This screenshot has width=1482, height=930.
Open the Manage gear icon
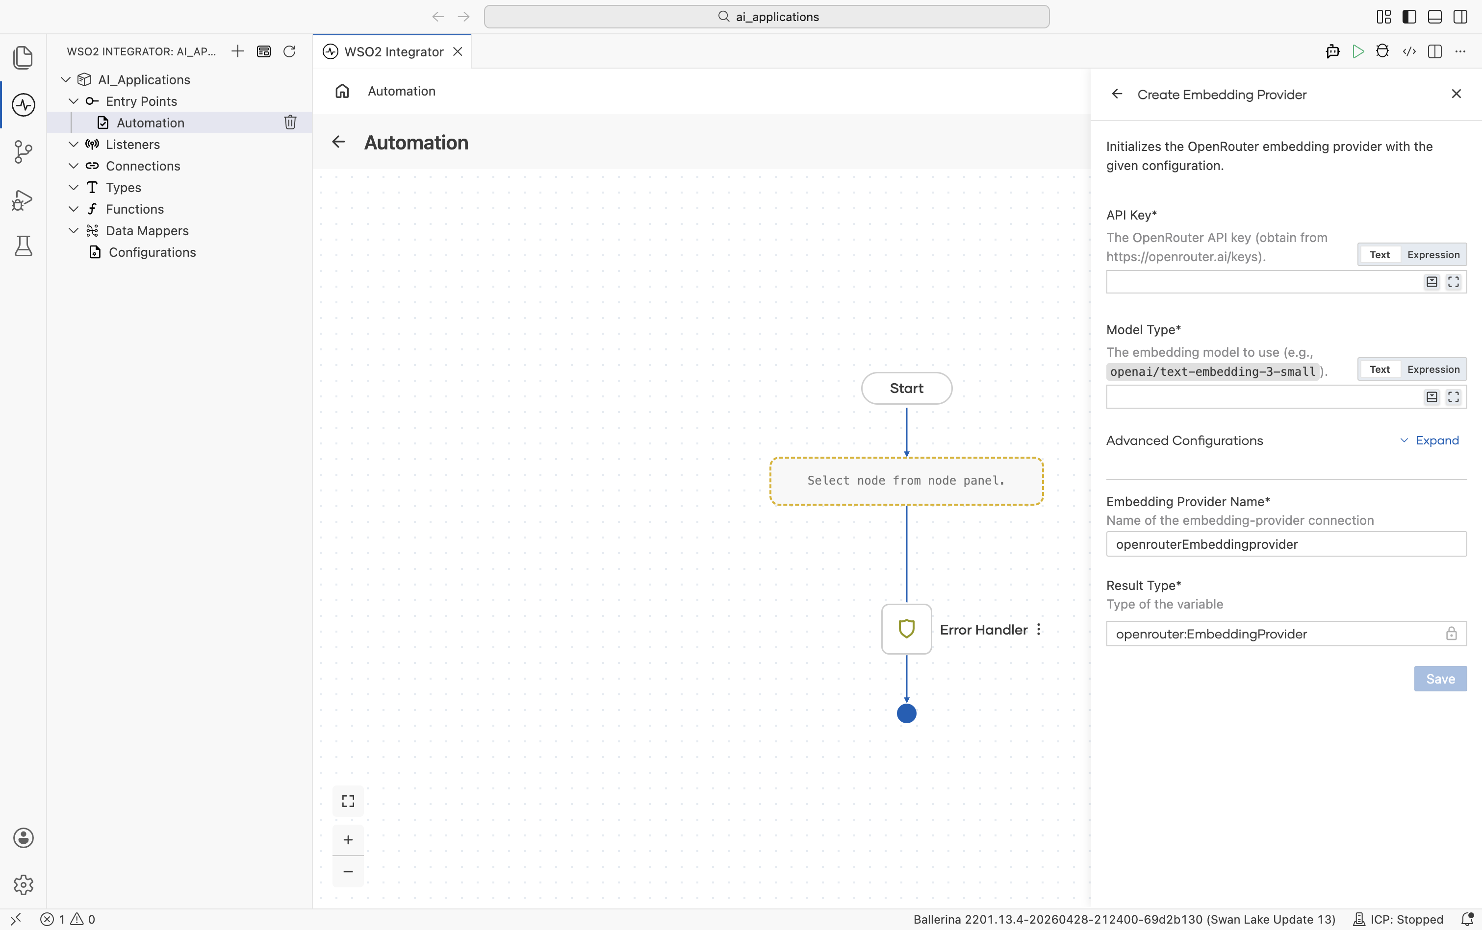click(23, 884)
